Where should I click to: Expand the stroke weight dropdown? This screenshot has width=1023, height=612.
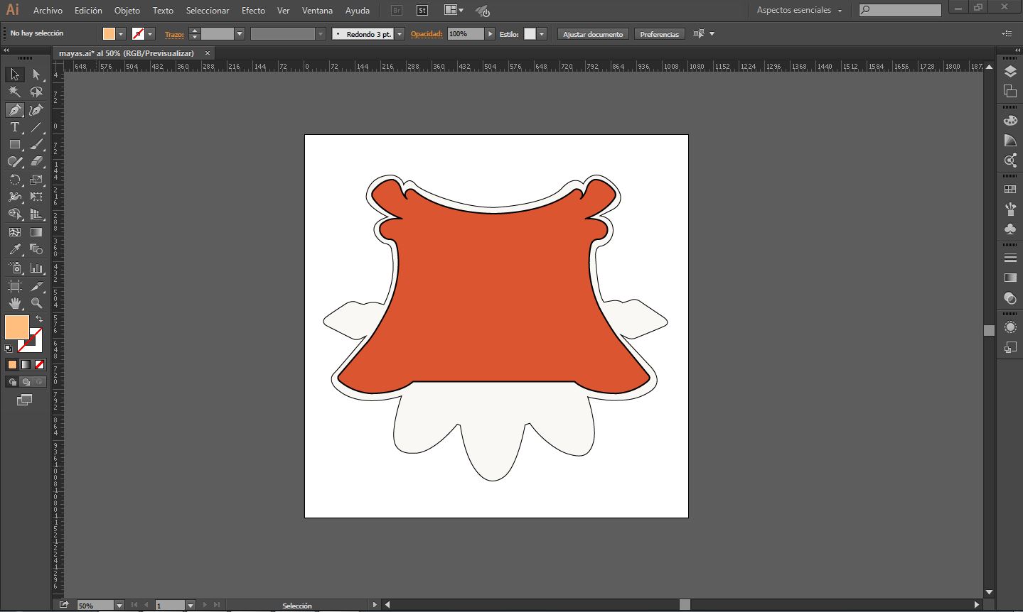[240, 34]
